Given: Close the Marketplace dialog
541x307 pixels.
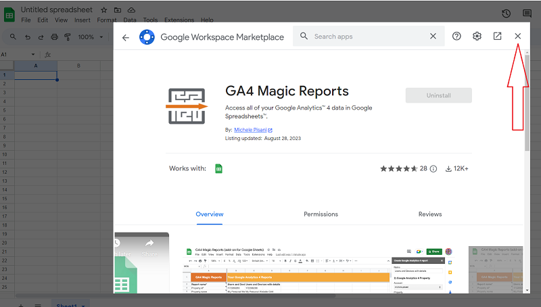Looking at the screenshot, I should [x=517, y=37].
